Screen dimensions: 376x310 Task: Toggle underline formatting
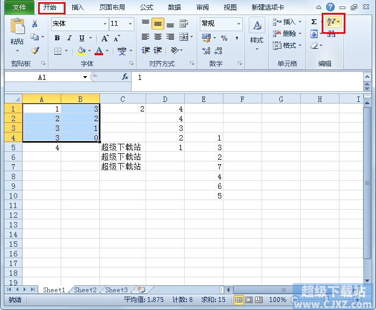(82, 38)
